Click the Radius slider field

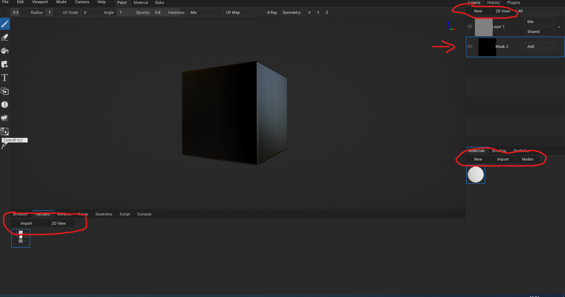tap(28, 12)
